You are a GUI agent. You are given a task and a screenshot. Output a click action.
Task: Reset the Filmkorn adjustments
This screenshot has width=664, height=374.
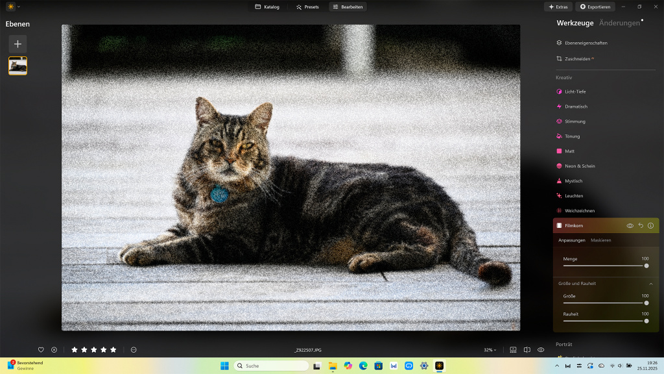641,225
